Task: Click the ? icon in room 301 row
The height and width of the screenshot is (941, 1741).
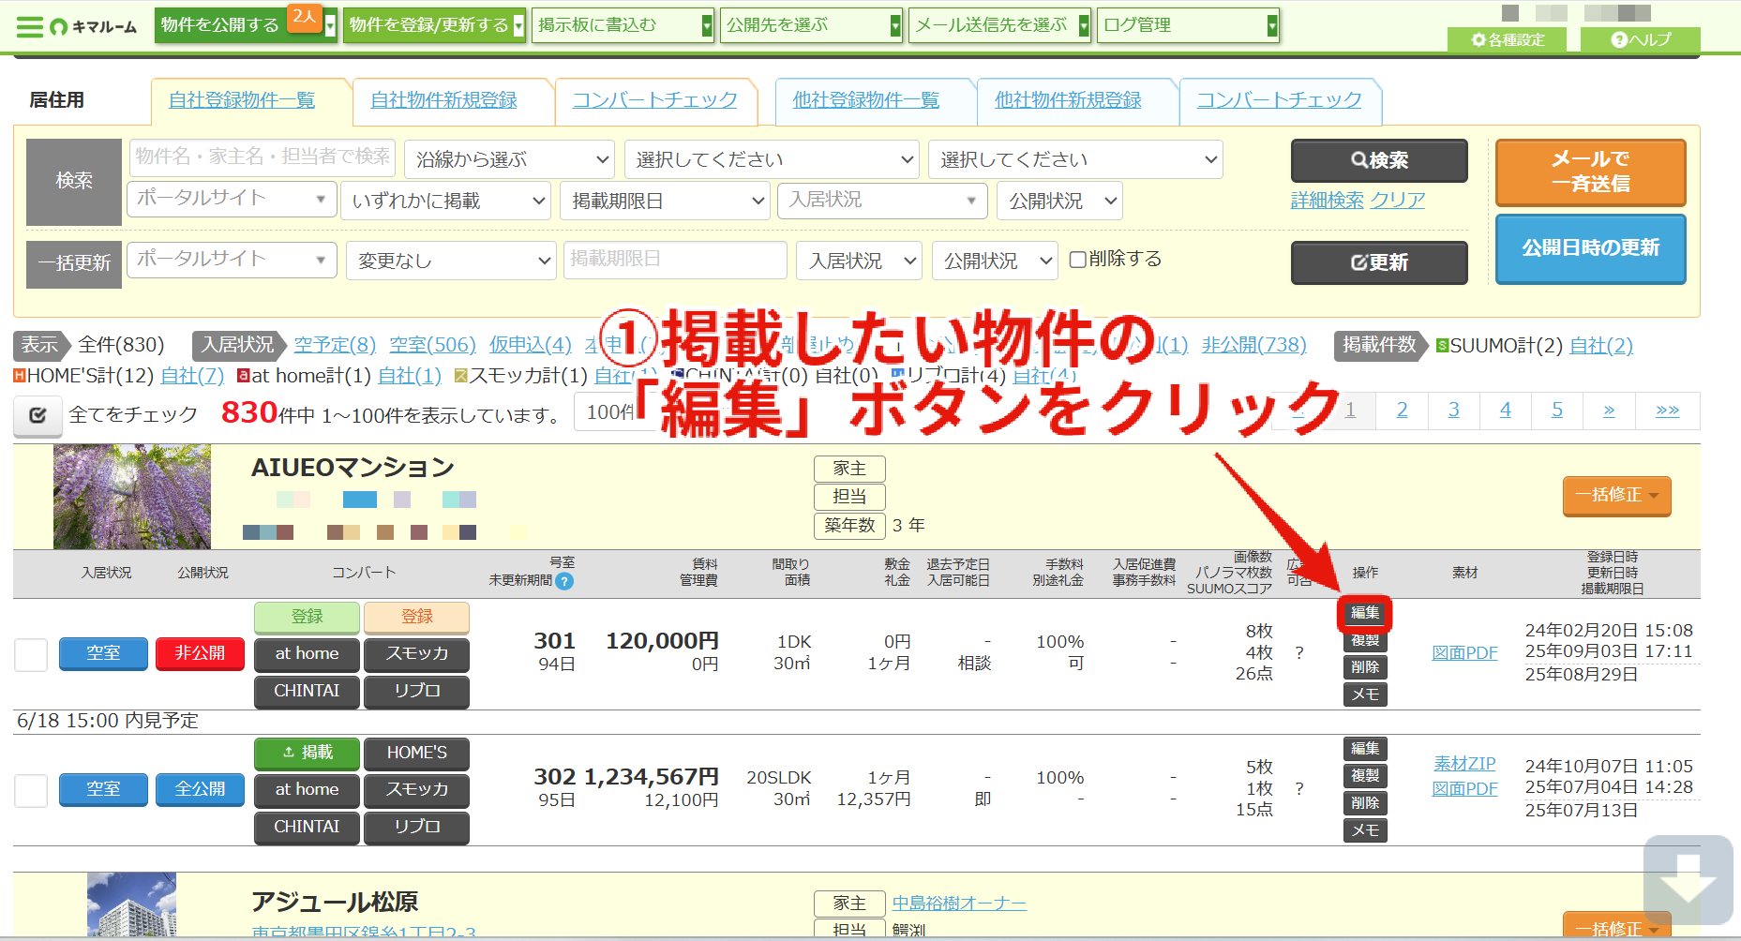Action: click(x=1299, y=653)
